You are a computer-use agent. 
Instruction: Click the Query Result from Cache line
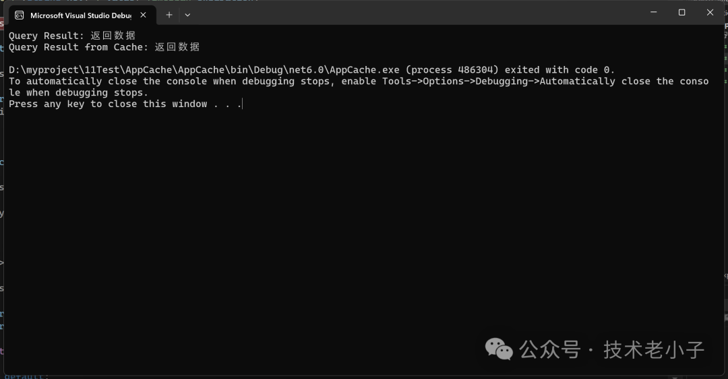pyautogui.click(x=104, y=47)
